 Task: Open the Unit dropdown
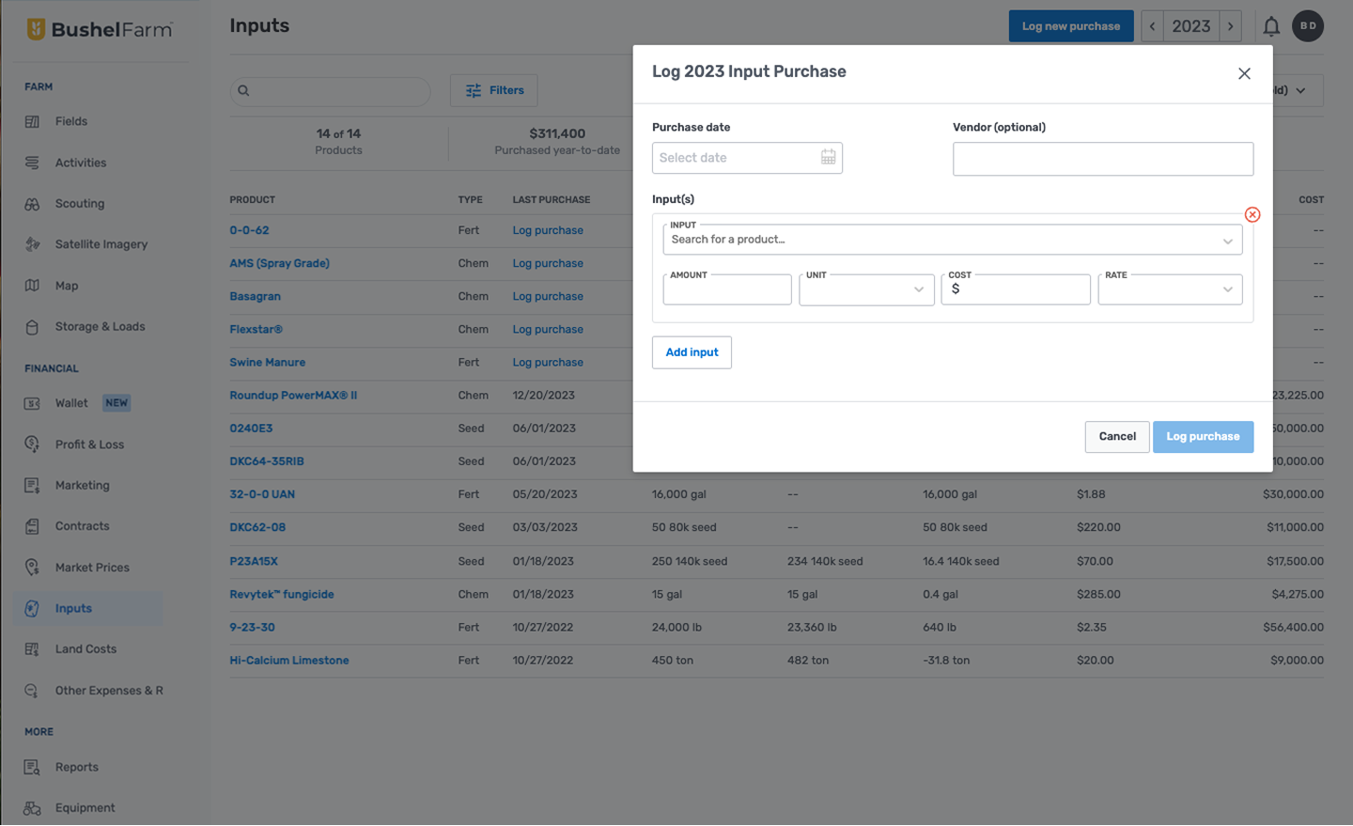pyautogui.click(x=866, y=289)
